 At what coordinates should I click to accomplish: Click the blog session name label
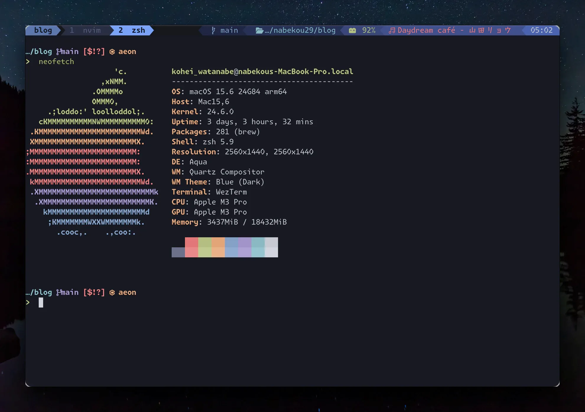tap(43, 30)
